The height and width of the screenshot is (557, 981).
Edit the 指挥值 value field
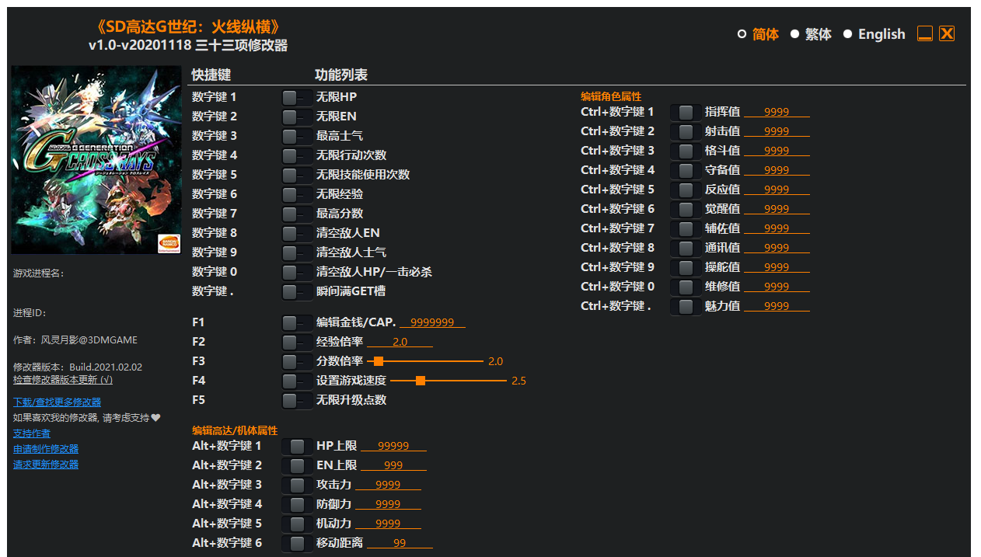(x=777, y=112)
